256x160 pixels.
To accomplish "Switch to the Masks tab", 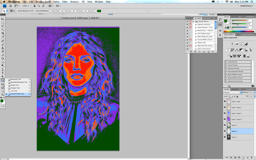I will click(x=238, y=35).
